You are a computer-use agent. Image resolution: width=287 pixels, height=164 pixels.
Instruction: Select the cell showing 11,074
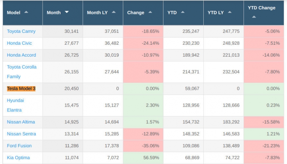(x=63, y=158)
